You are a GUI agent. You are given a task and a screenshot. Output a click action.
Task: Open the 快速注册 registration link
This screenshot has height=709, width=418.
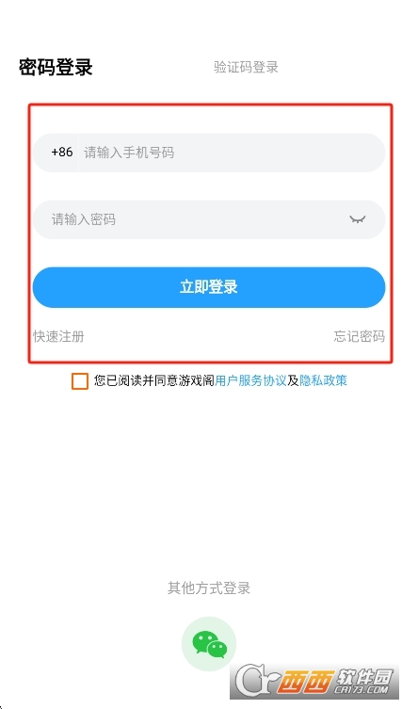[58, 336]
